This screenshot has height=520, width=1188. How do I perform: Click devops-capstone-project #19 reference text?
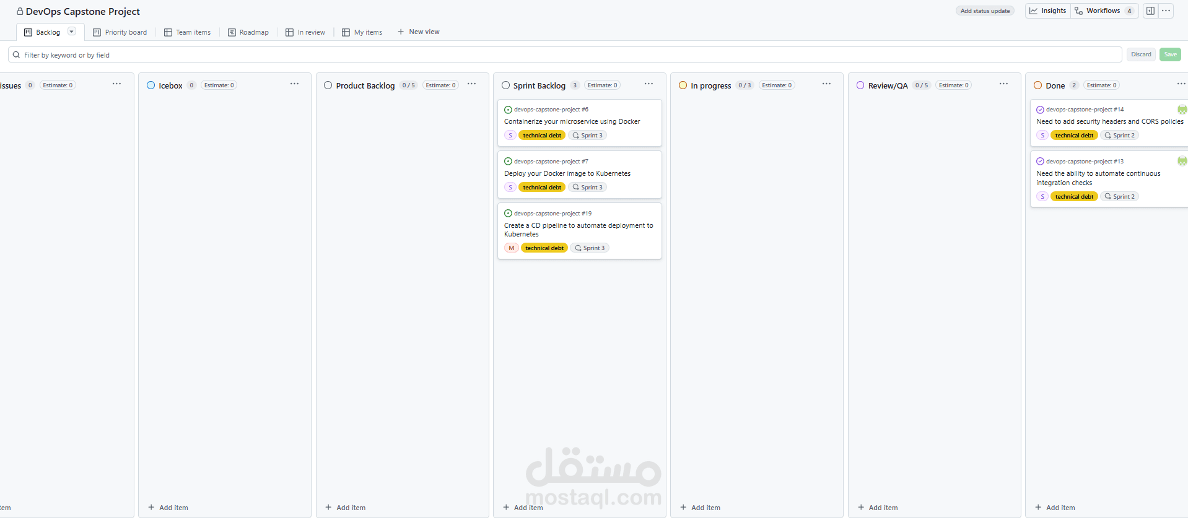(553, 214)
